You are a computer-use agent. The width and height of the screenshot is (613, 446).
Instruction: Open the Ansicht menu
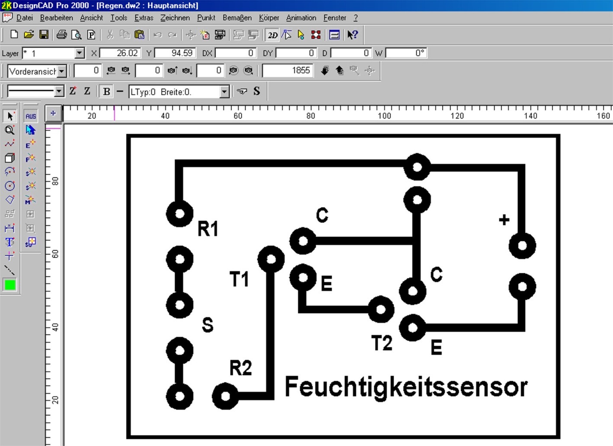91,18
